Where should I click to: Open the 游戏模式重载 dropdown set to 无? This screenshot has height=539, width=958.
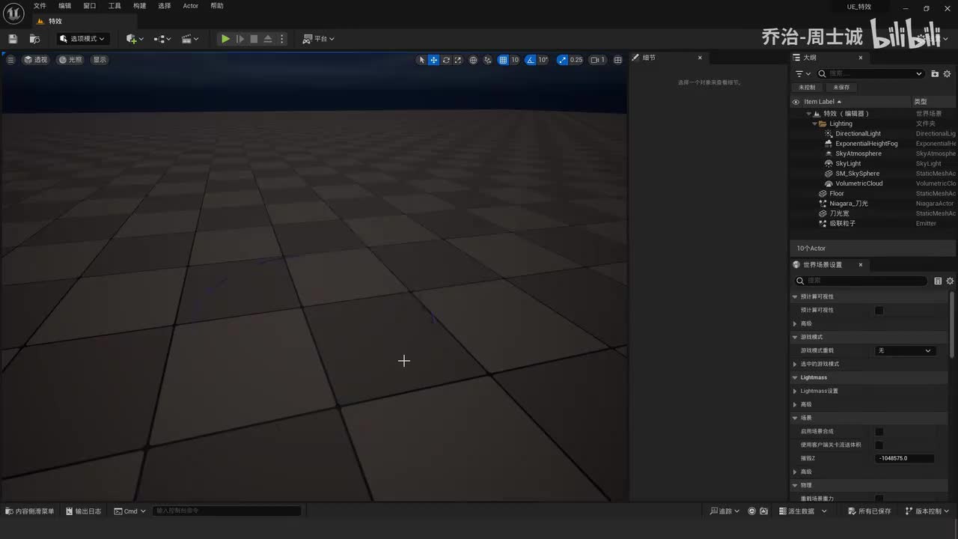point(905,350)
